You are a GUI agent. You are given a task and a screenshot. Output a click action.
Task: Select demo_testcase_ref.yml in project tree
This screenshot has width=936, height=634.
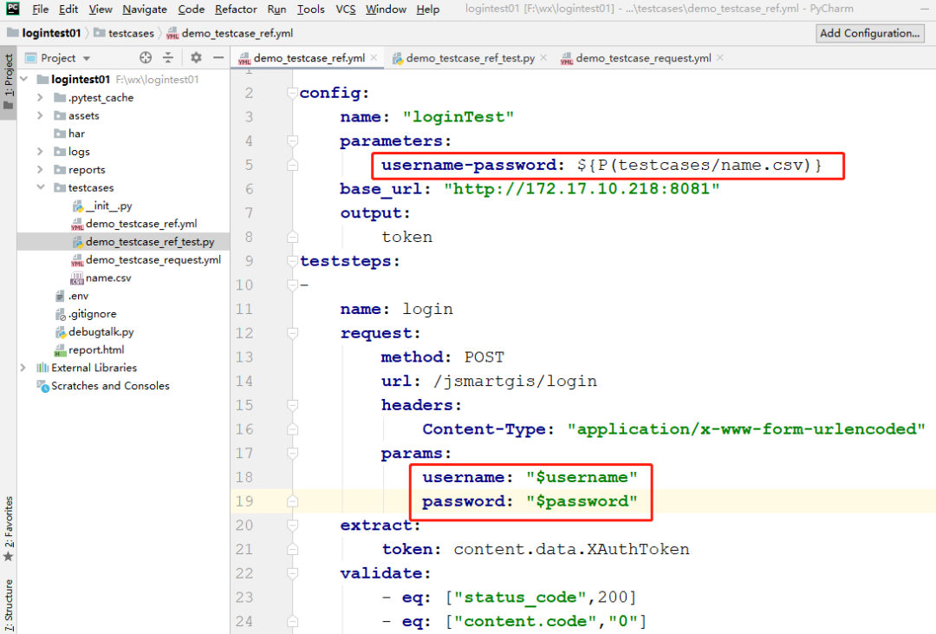[141, 224]
